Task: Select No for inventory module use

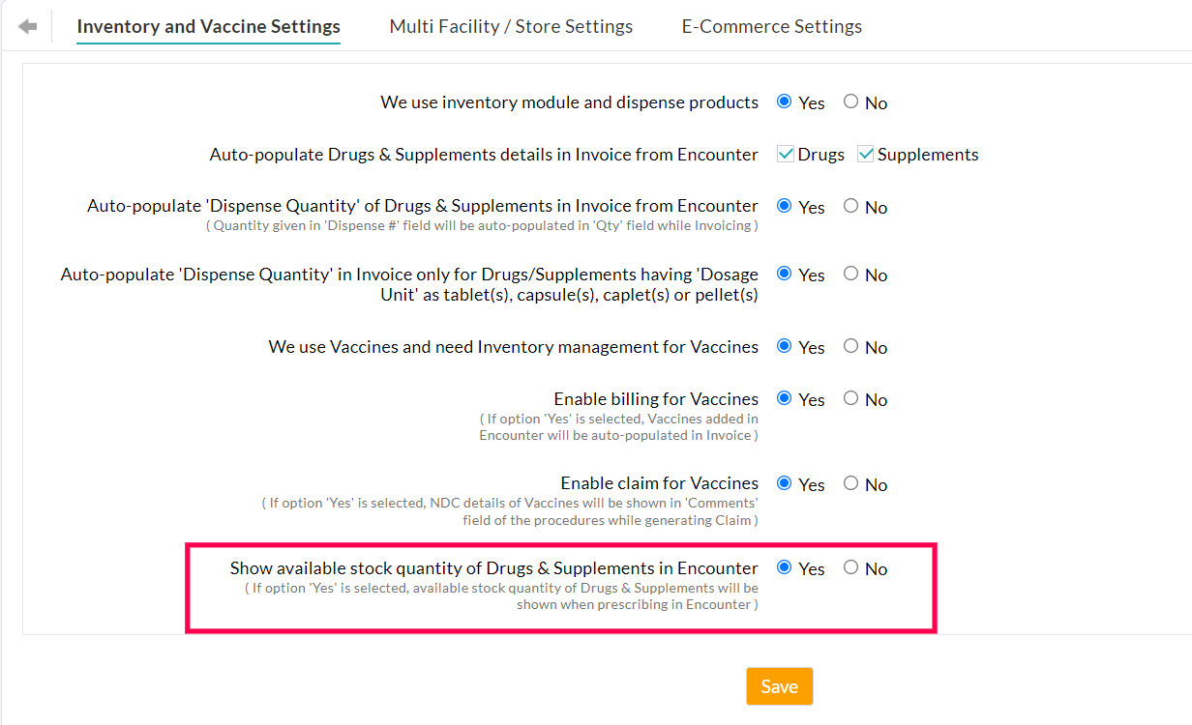Action: [849, 101]
